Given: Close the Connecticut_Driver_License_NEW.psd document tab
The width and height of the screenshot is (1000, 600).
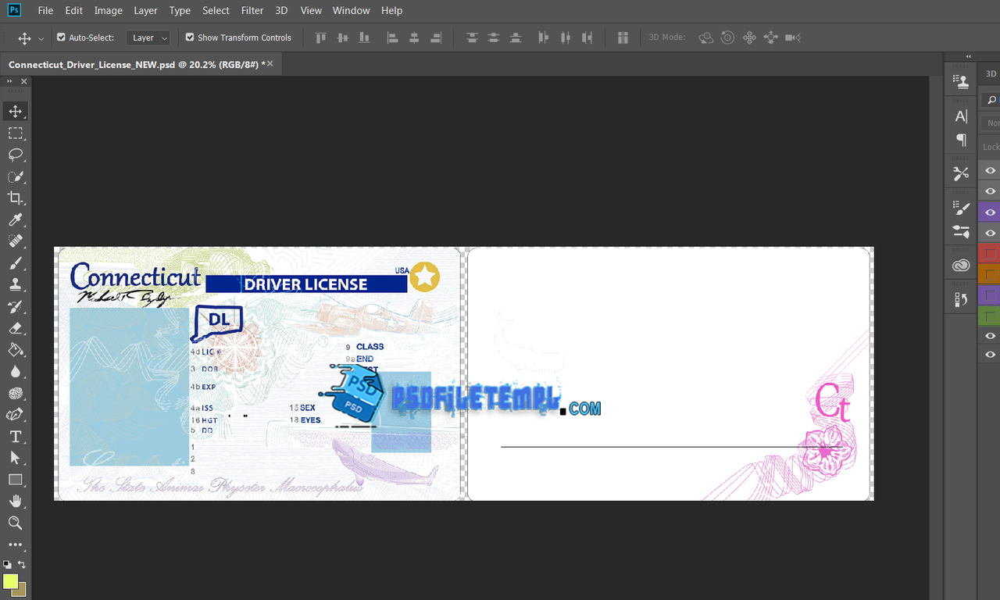Looking at the screenshot, I should click(270, 64).
